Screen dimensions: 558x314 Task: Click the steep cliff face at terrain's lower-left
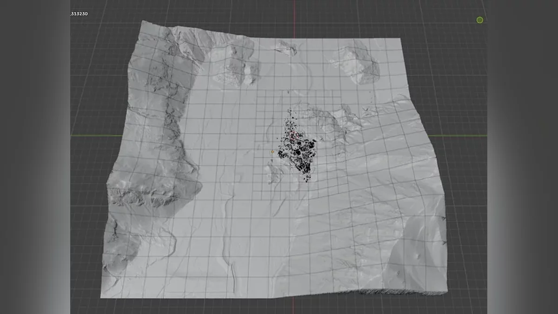coord(139,195)
